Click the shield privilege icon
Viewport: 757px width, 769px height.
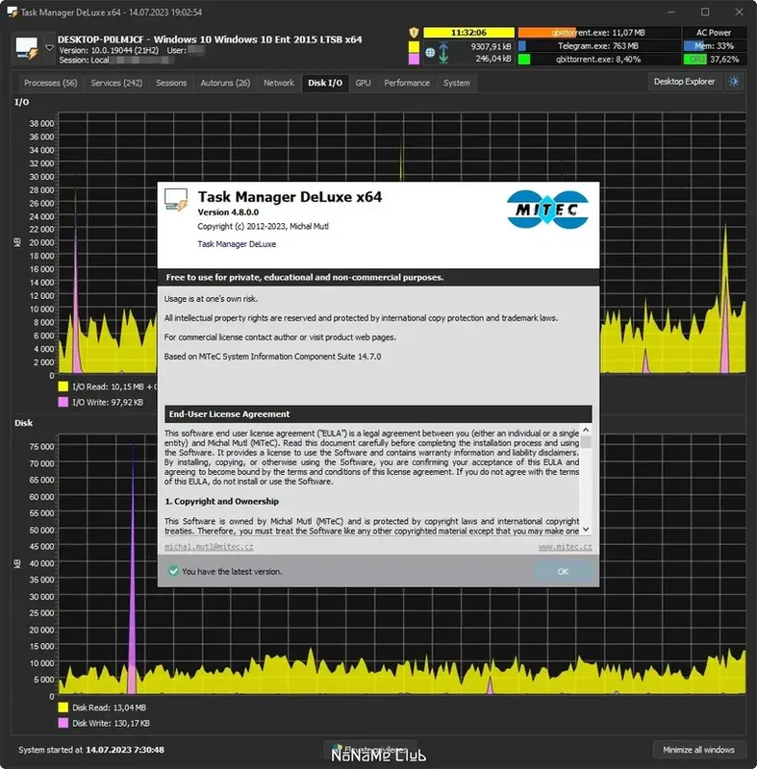click(414, 33)
